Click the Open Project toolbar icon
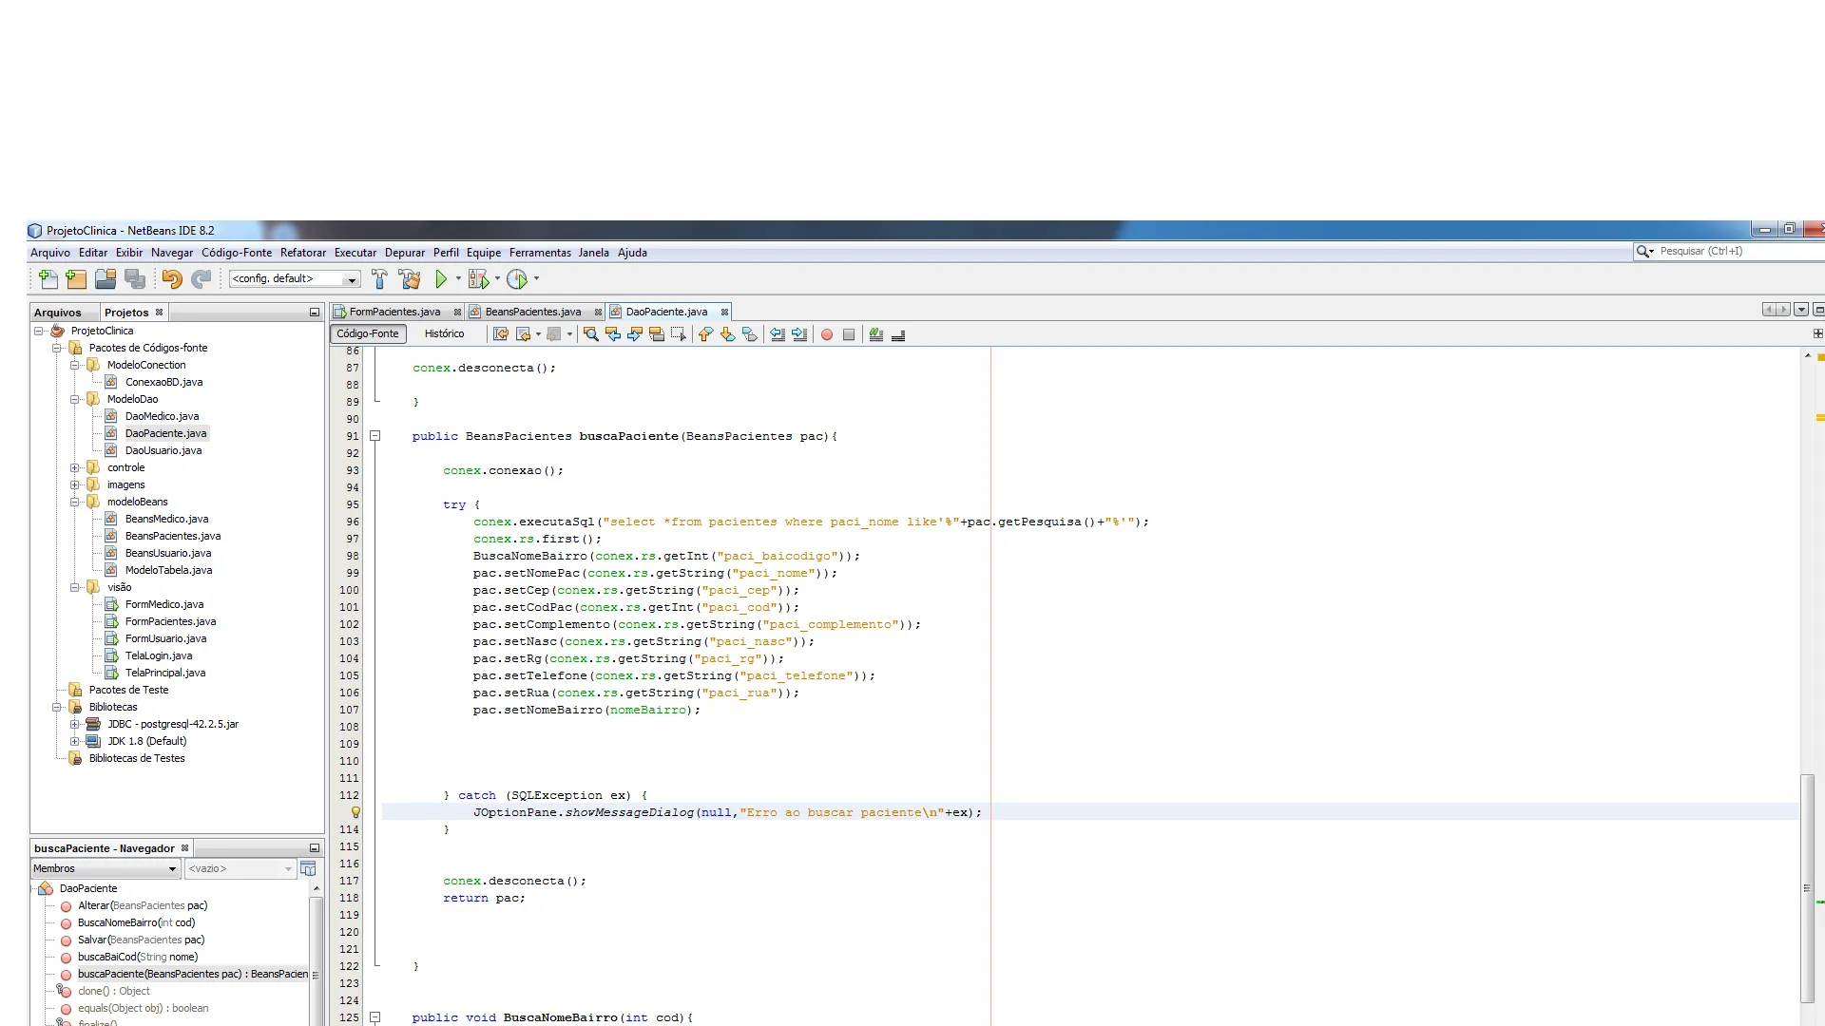Screen dimensions: 1825x1026 click(106, 279)
